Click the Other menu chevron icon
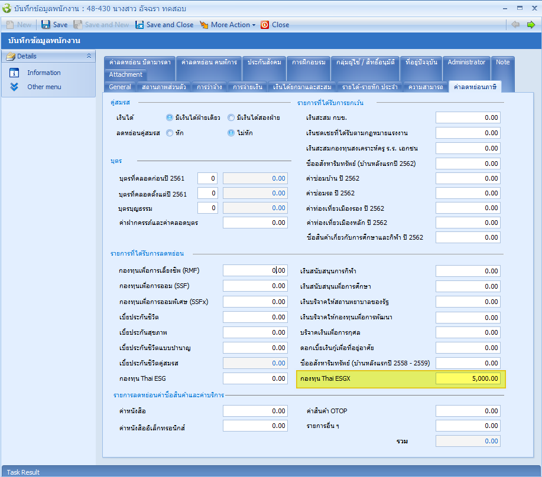 tap(15, 87)
